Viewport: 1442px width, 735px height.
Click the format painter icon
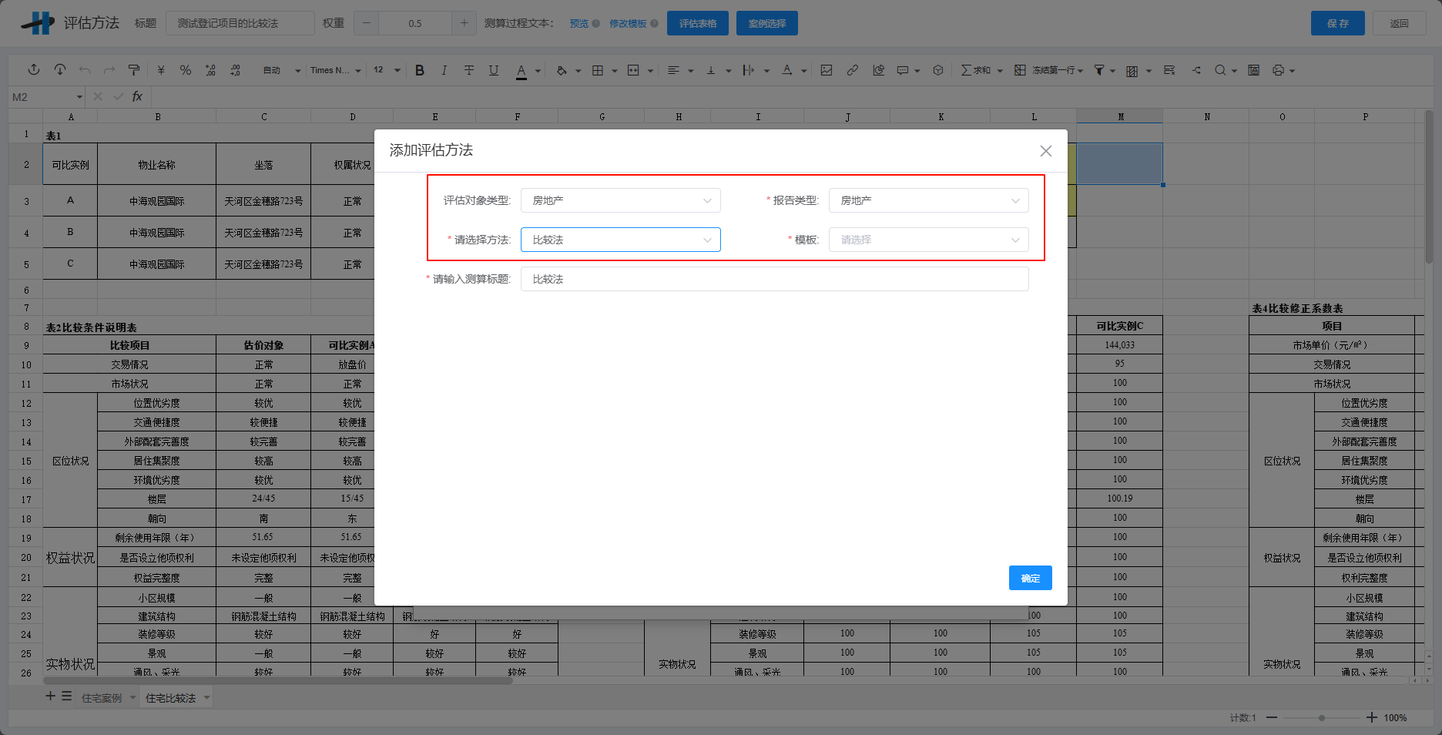134,70
